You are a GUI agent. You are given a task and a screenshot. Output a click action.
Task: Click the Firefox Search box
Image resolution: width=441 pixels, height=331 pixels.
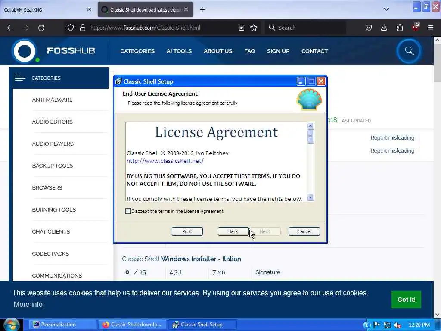coord(305,28)
